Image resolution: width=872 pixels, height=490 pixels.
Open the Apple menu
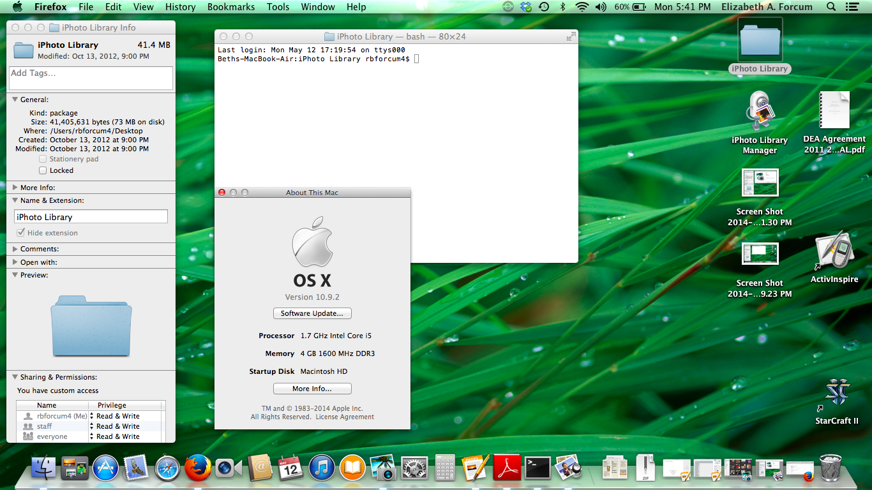tap(17, 7)
